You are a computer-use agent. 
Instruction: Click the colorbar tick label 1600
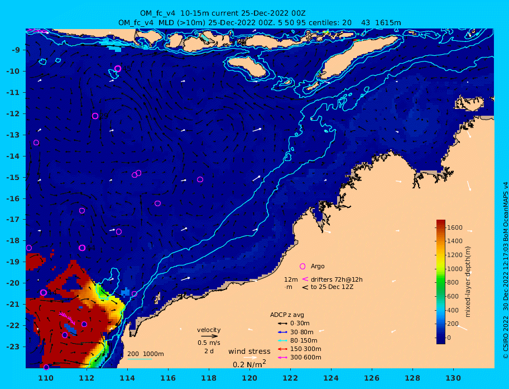455,227
